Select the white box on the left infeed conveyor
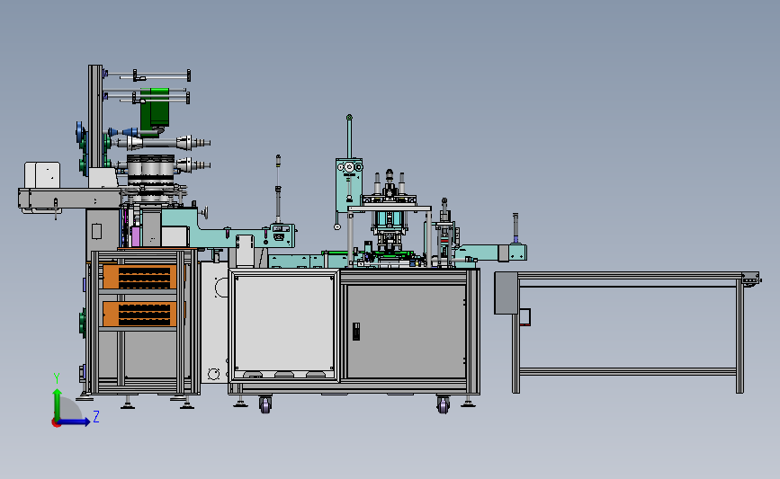This screenshot has height=479, width=780. tap(42, 175)
